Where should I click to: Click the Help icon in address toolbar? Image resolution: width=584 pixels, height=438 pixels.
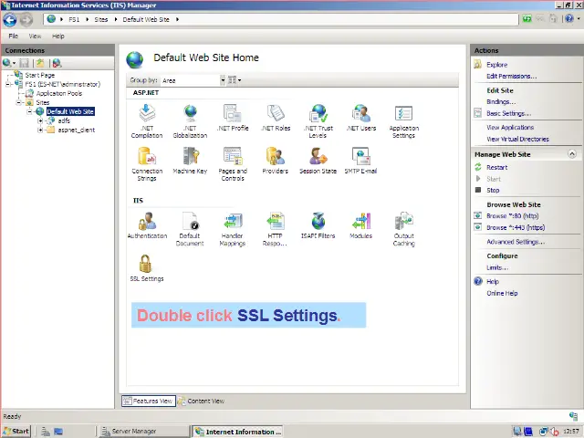click(x=568, y=18)
